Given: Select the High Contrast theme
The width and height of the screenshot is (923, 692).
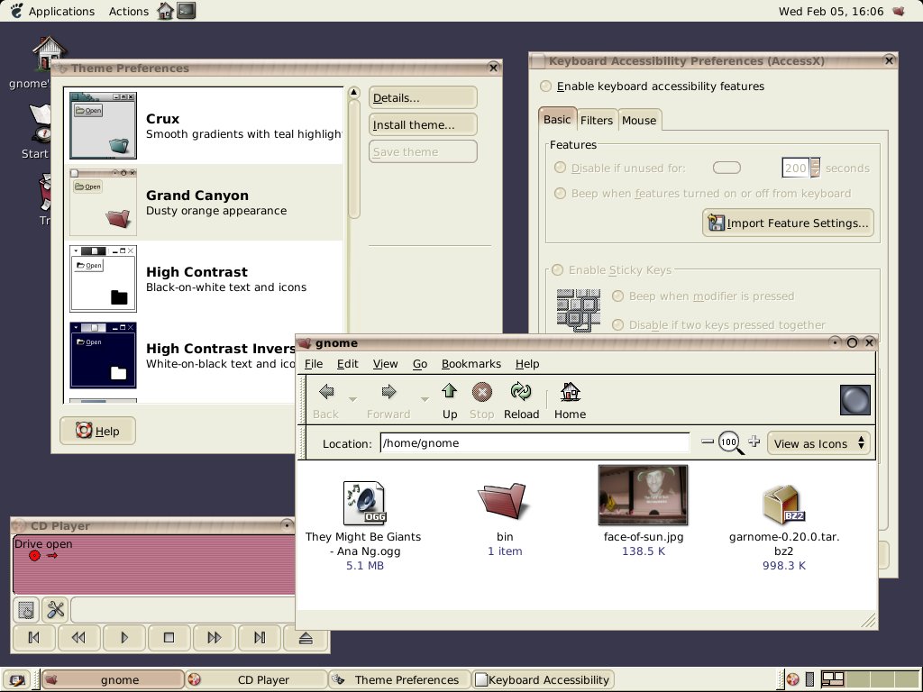Looking at the screenshot, I should pyautogui.click(x=204, y=279).
